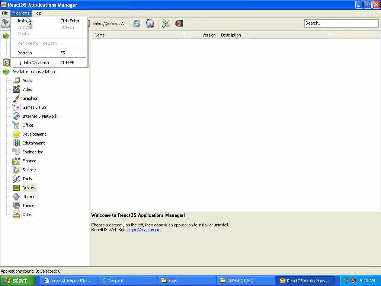Click the 9:10 AM system clock

[367, 281]
